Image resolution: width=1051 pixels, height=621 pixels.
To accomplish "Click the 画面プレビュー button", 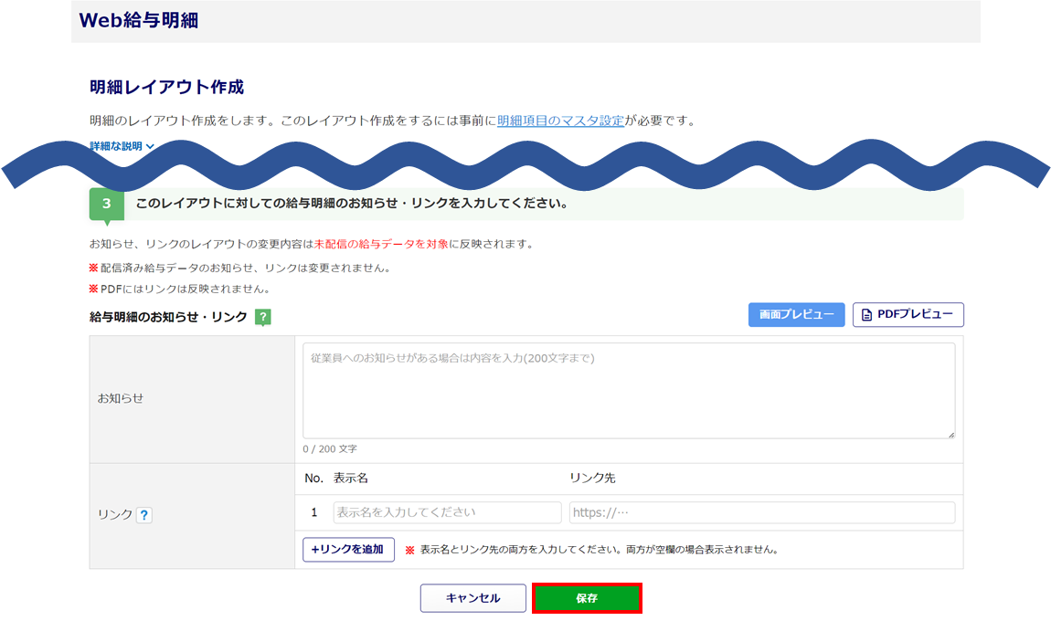I will pyautogui.click(x=796, y=315).
